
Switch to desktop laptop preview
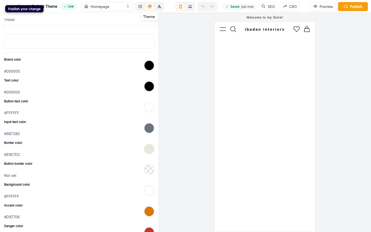190,6
